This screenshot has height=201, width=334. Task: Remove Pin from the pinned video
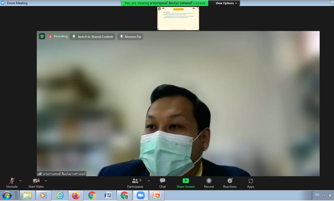pos(130,37)
